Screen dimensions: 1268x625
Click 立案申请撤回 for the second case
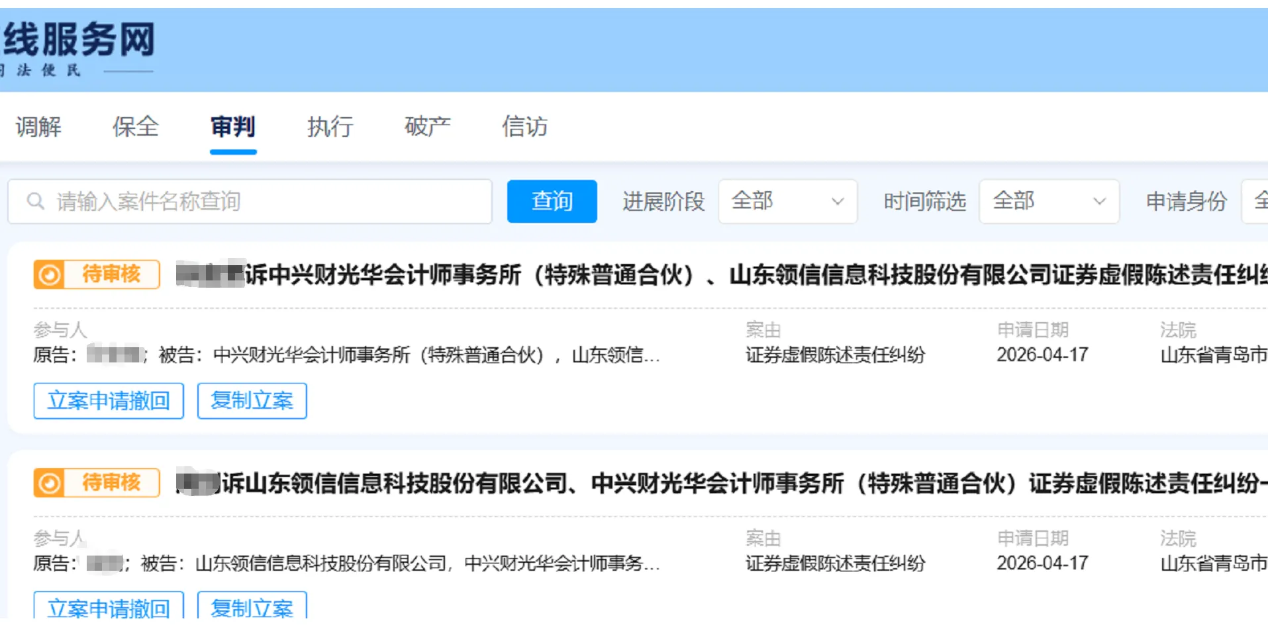pos(109,606)
